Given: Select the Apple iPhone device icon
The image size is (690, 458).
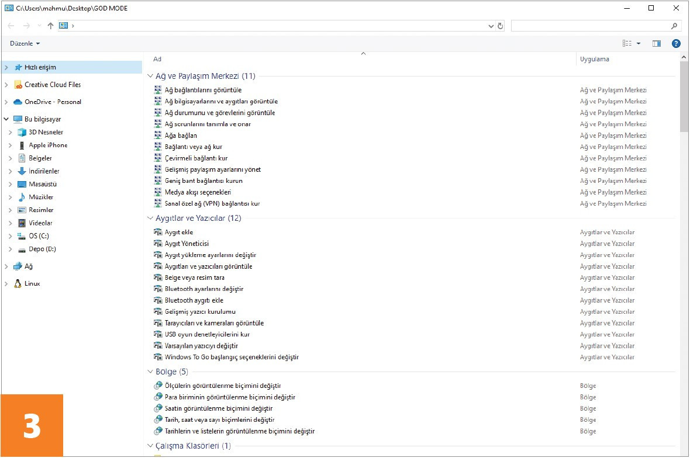Looking at the screenshot, I should tap(22, 145).
